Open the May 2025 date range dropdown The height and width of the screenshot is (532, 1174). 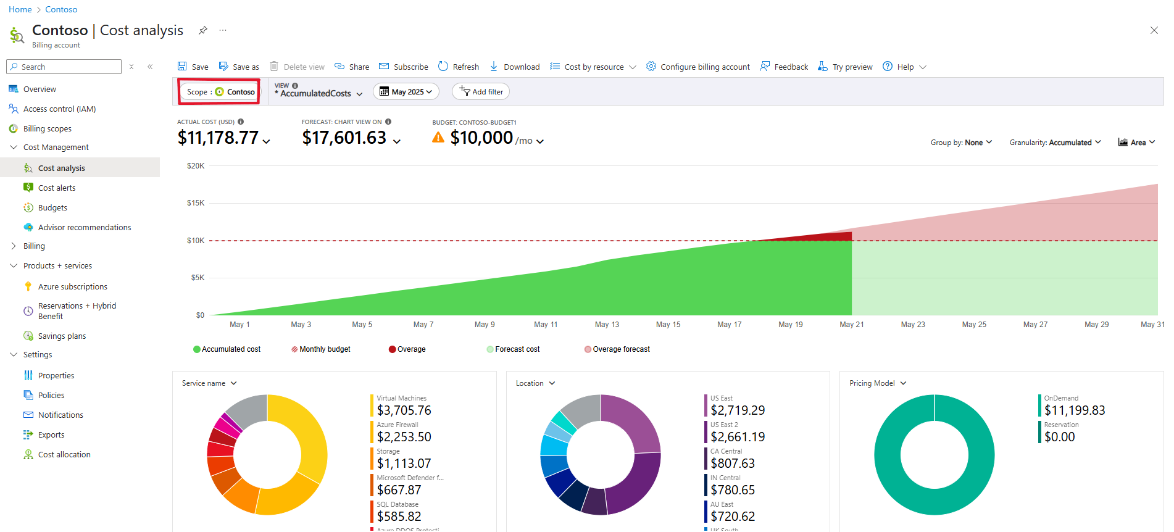[406, 92]
